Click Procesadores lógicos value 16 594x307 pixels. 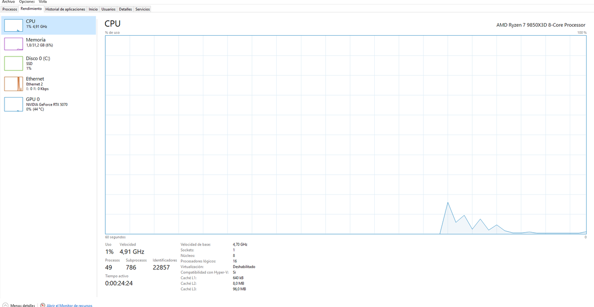(235, 261)
